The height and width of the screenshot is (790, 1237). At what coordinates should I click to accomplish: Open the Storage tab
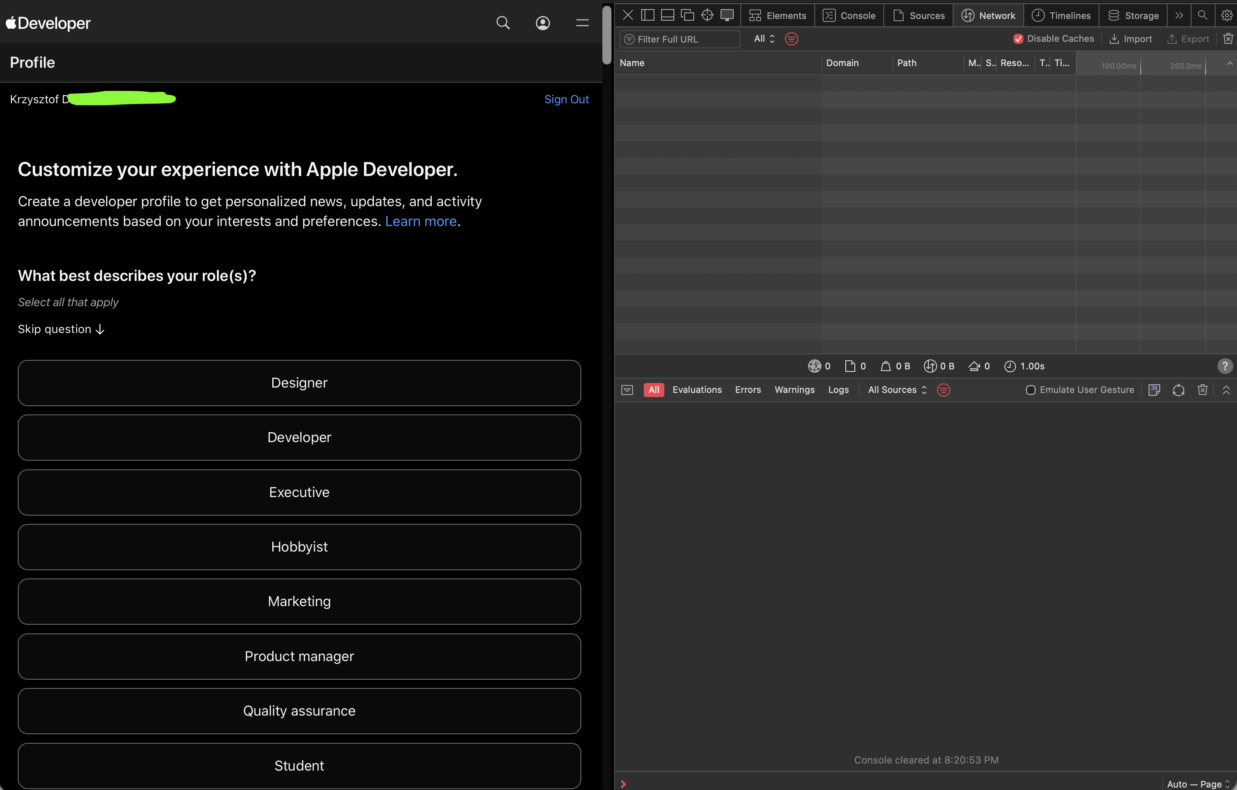(x=1133, y=15)
